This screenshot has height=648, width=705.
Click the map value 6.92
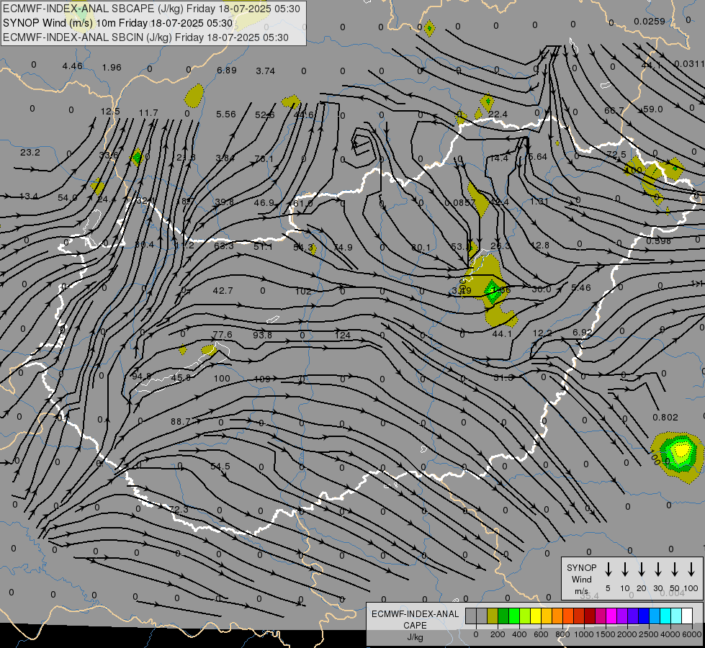tap(583, 333)
